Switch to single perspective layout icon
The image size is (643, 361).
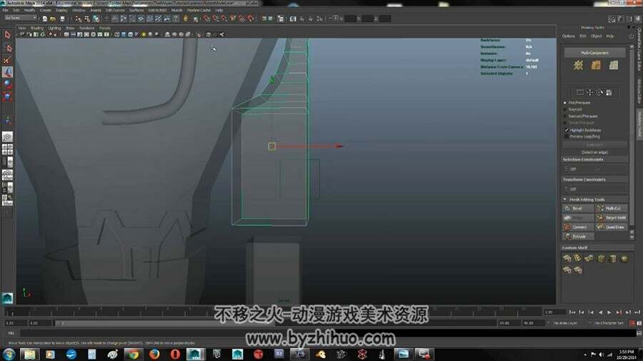(7, 137)
